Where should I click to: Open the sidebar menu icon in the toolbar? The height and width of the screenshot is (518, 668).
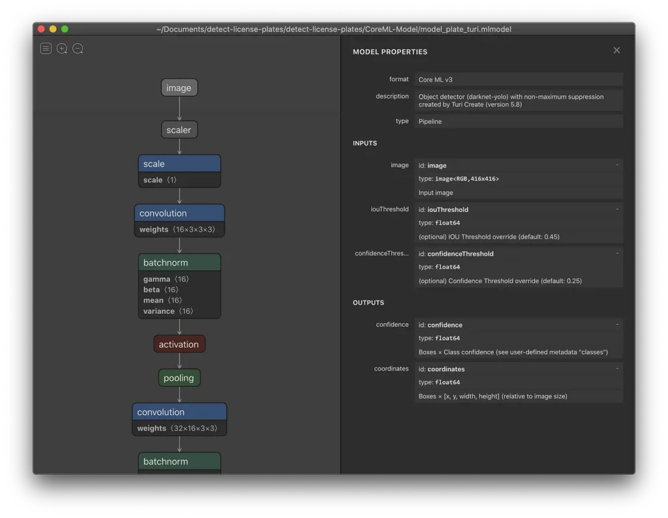(x=46, y=48)
